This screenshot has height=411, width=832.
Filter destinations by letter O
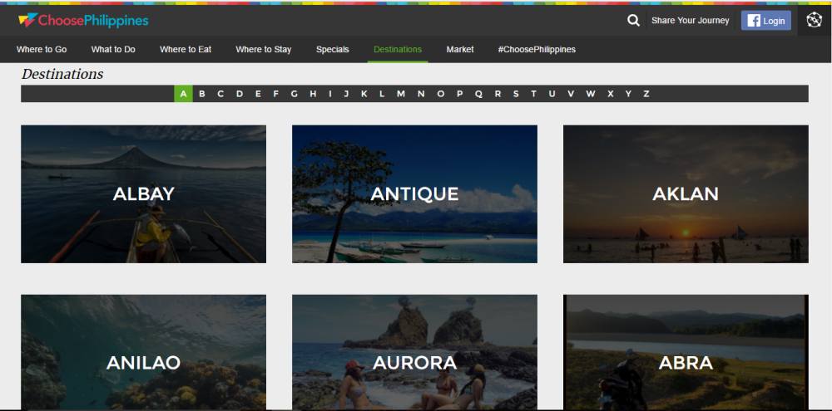click(x=440, y=94)
